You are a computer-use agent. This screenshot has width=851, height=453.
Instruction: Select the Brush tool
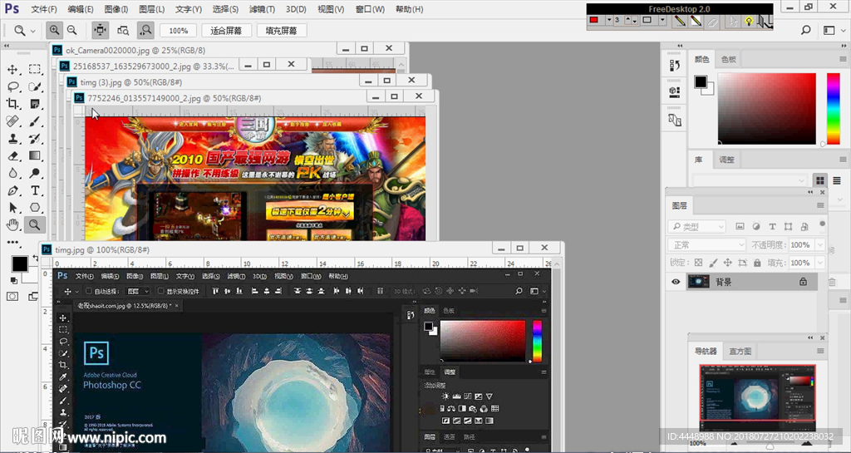pos(35,121)
